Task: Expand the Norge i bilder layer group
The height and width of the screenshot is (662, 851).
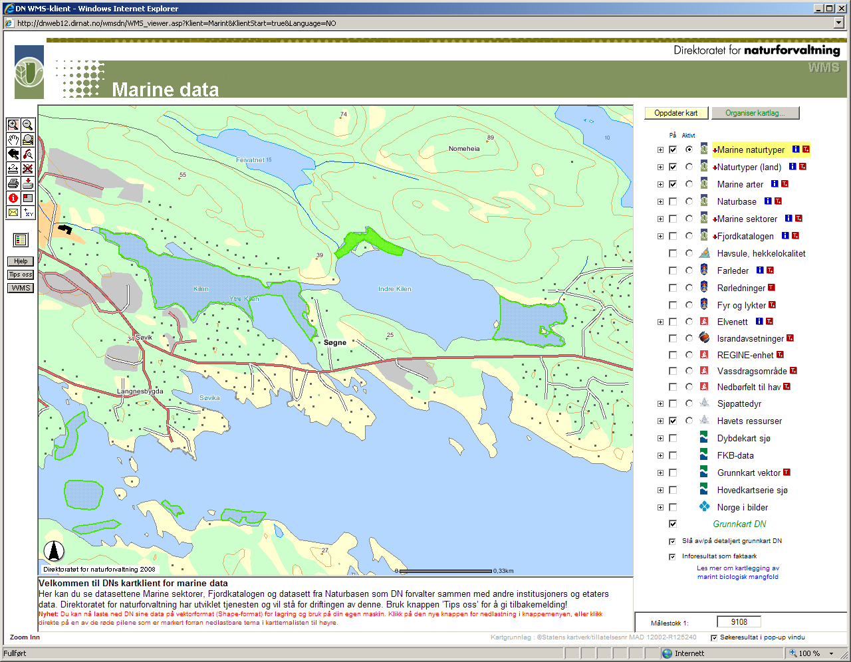Action: [660, 507]
